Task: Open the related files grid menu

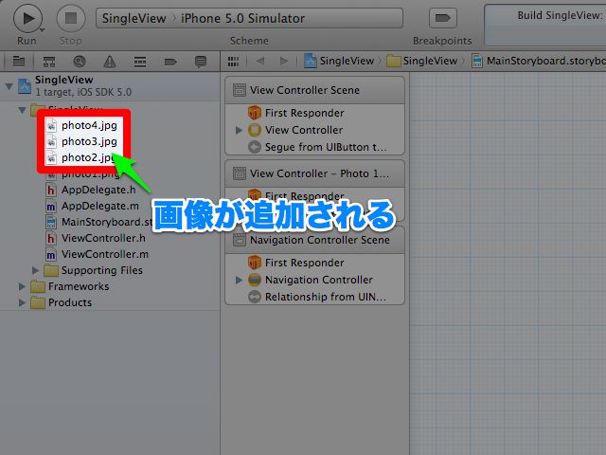Action: click(x=233, y=61)
